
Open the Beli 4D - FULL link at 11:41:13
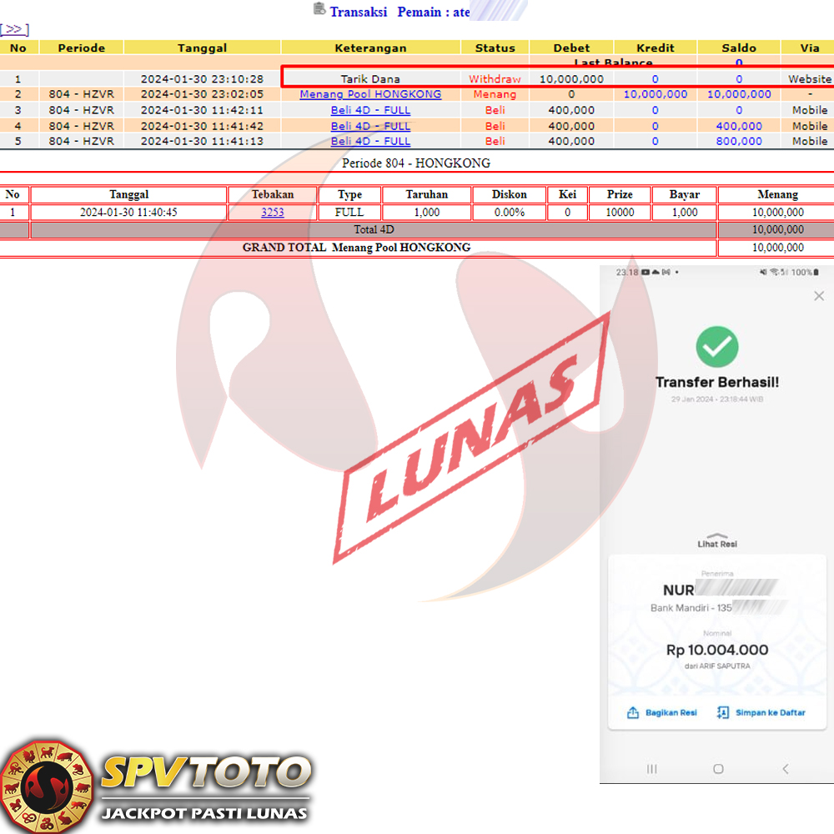click(x=370, y=141)
